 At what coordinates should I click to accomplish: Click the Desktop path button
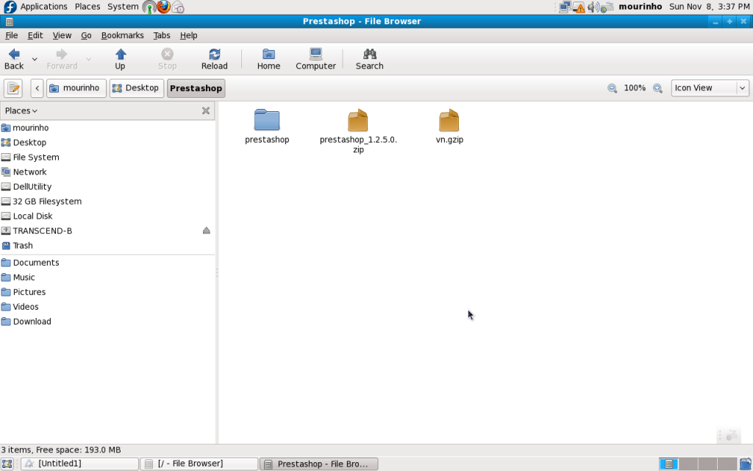coord(136,88)
